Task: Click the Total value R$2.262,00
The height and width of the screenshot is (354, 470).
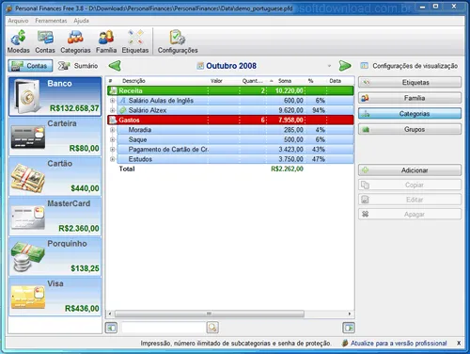Action: click(287, 169)
